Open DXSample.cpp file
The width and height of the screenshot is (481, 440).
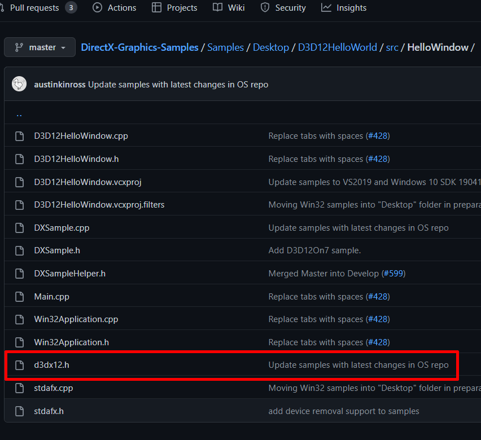coord(62,228)
